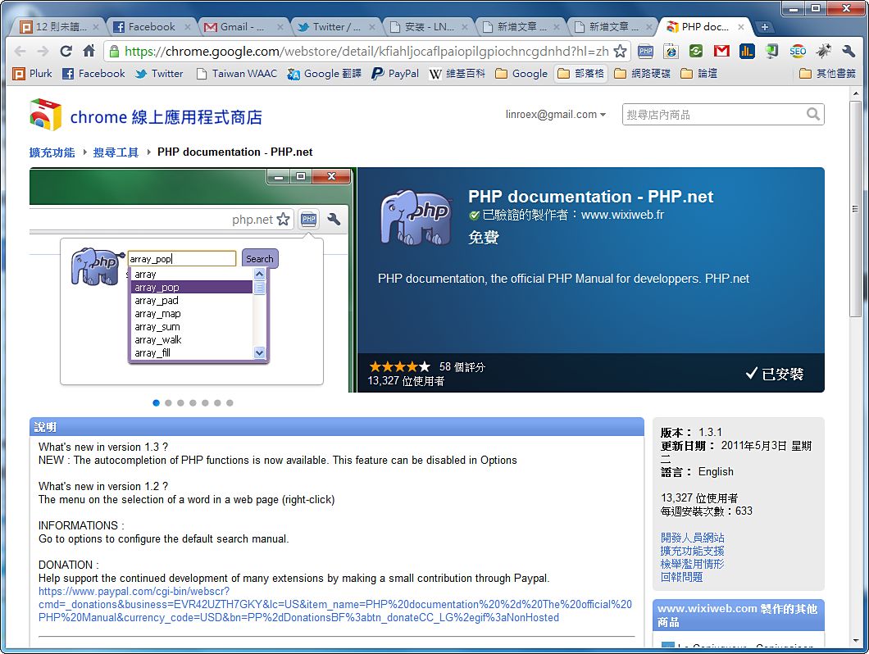Select the fifth screenshot carousel dot
Image resolution: width=869 pixels, height=654 pixels.
coord(205,403)
